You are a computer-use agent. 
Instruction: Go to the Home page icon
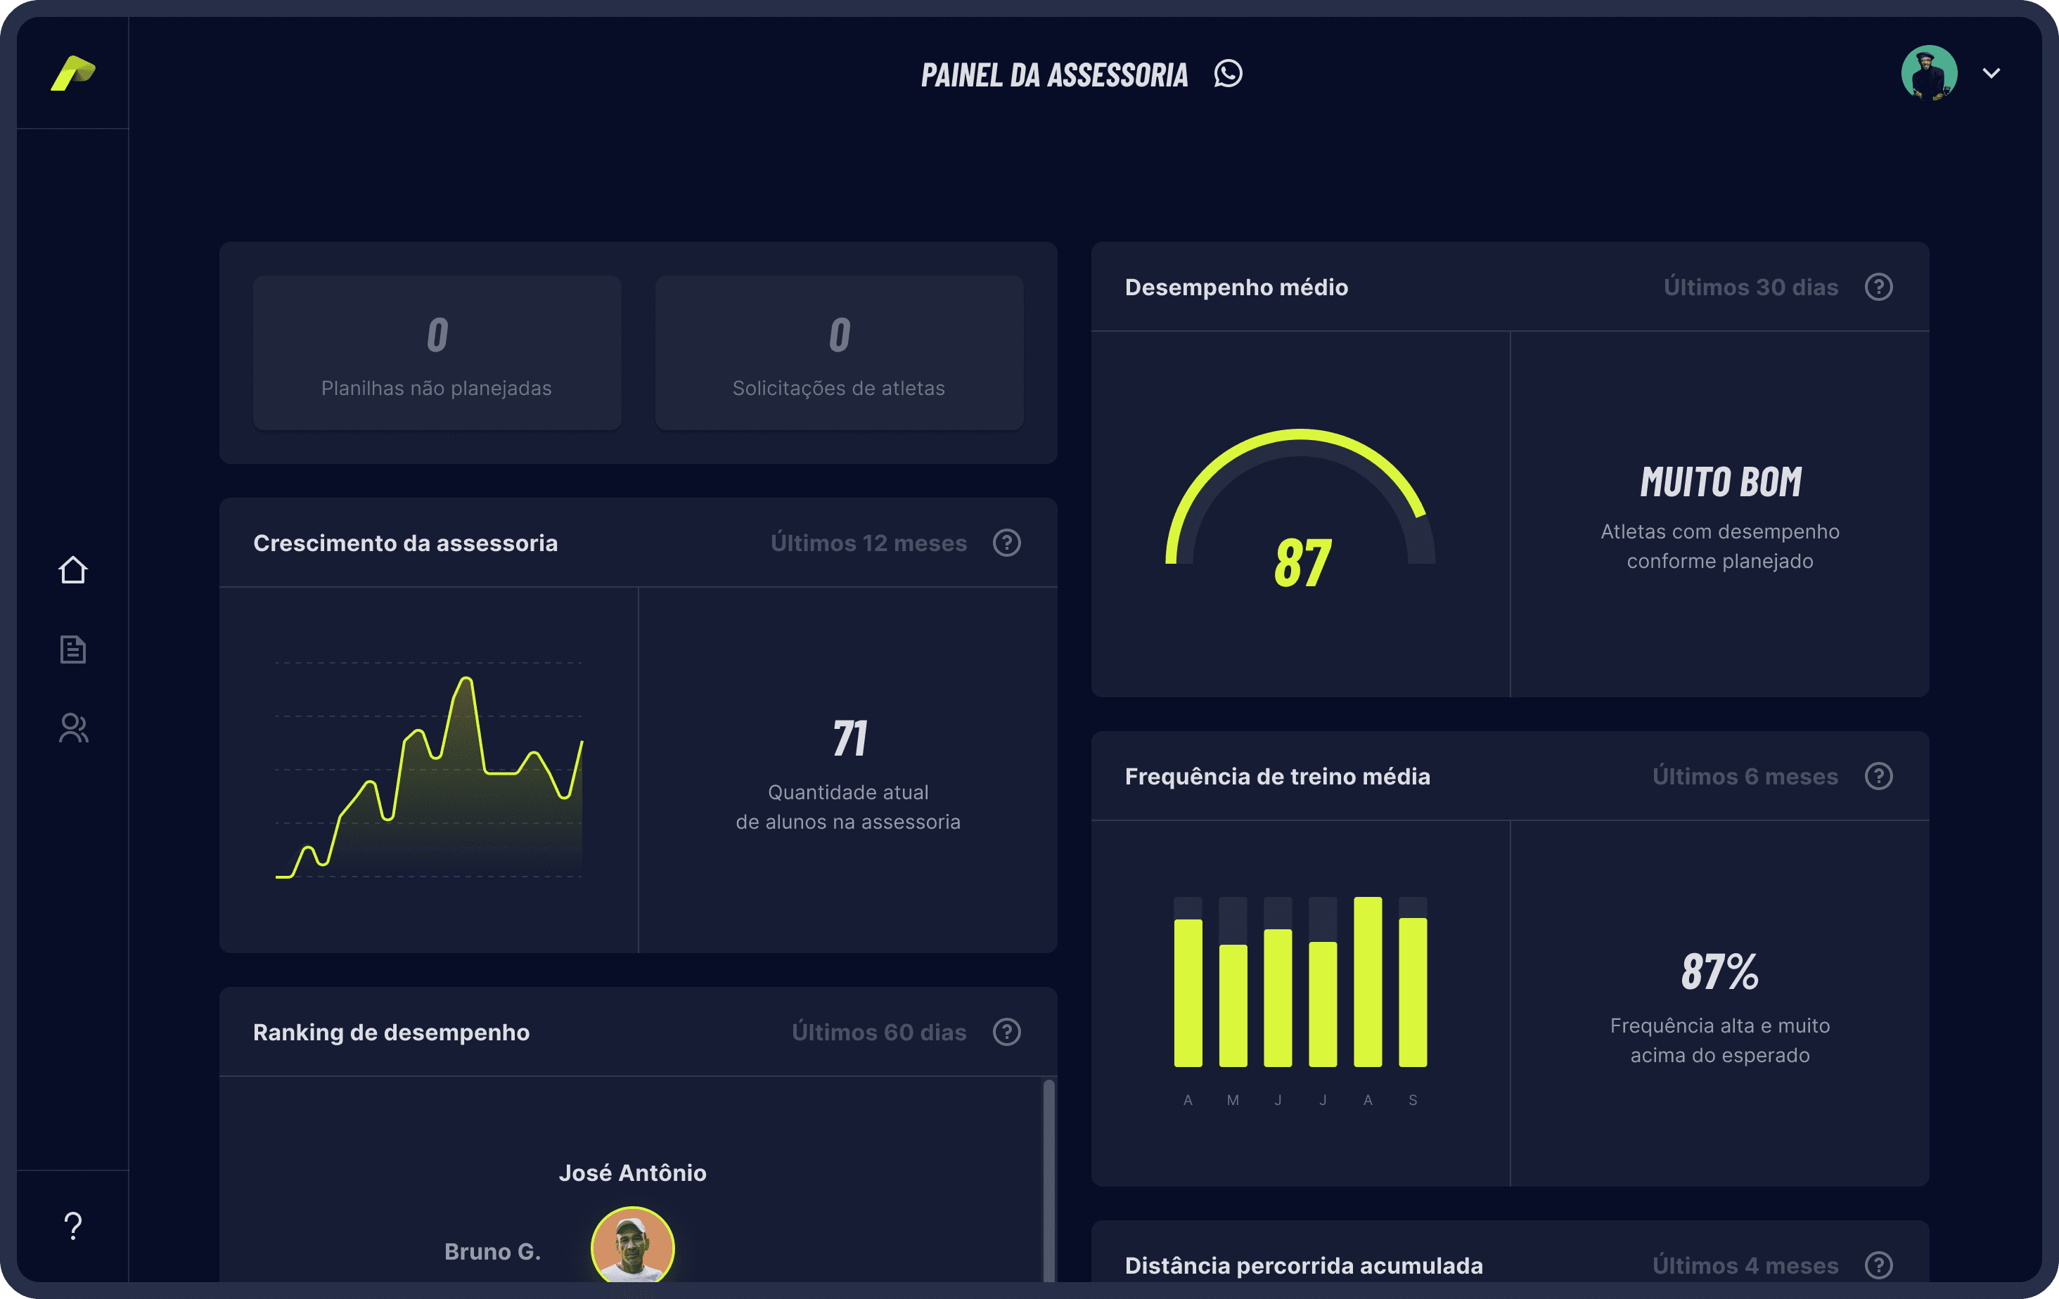point(72,570)
